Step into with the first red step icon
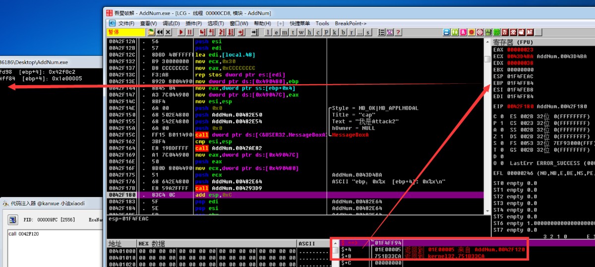This screenshot has width=595, height=267. (x=202, y=32)
